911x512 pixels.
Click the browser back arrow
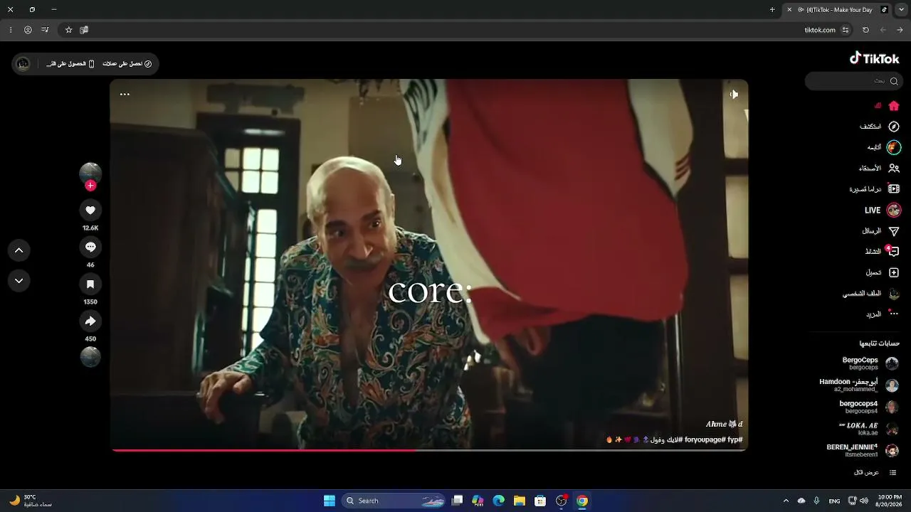tap(883, 30)
